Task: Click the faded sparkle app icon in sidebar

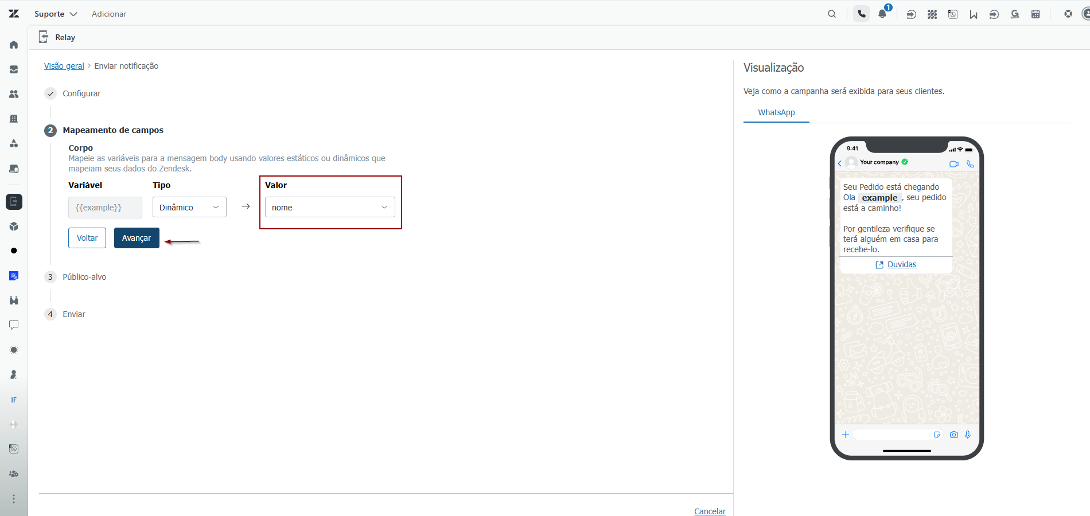Action: (14, 424)
